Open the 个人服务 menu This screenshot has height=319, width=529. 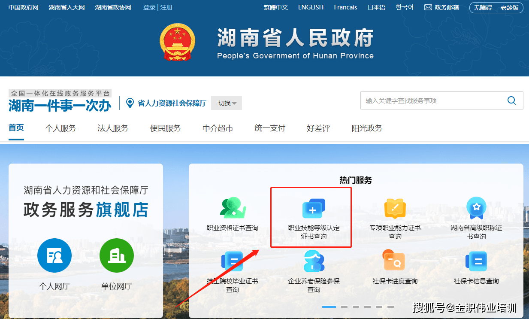coord(60,128)
